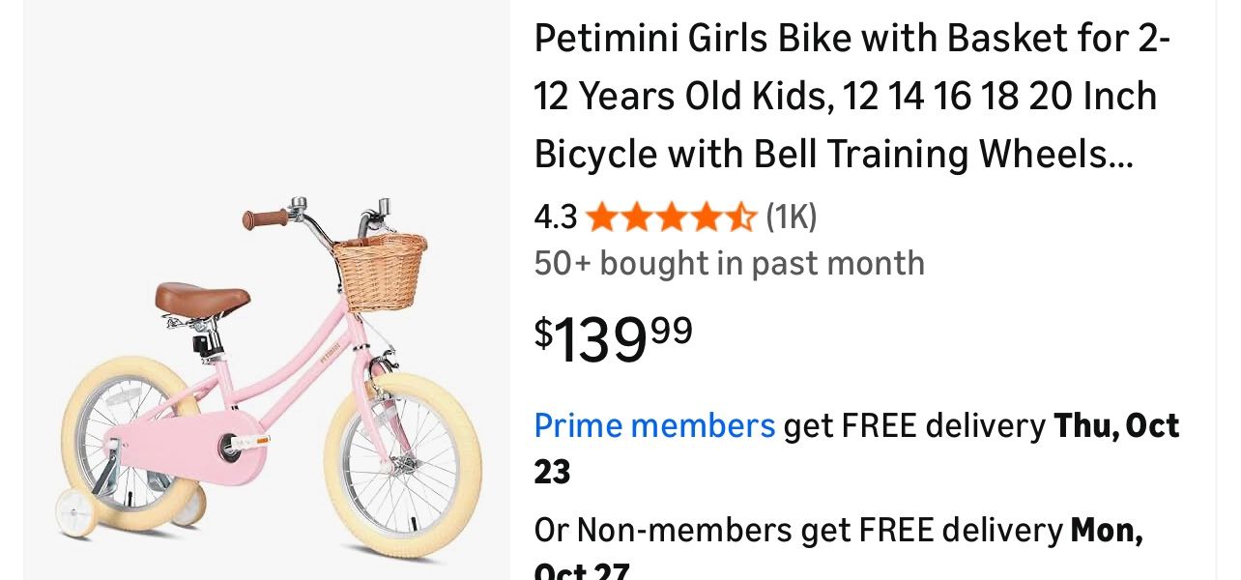Click the 4.3 average rating value
The image size is (1241, 580).
[x=555, y=217]
